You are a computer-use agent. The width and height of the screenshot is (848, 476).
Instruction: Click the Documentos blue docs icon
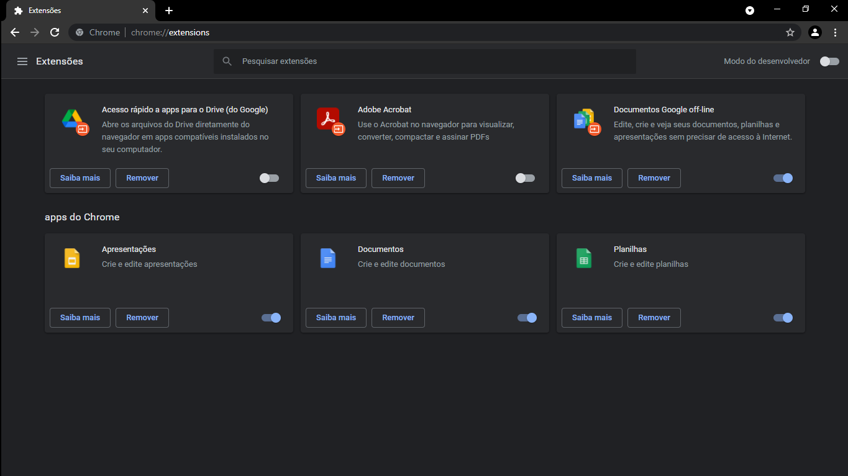pos(328,258)
